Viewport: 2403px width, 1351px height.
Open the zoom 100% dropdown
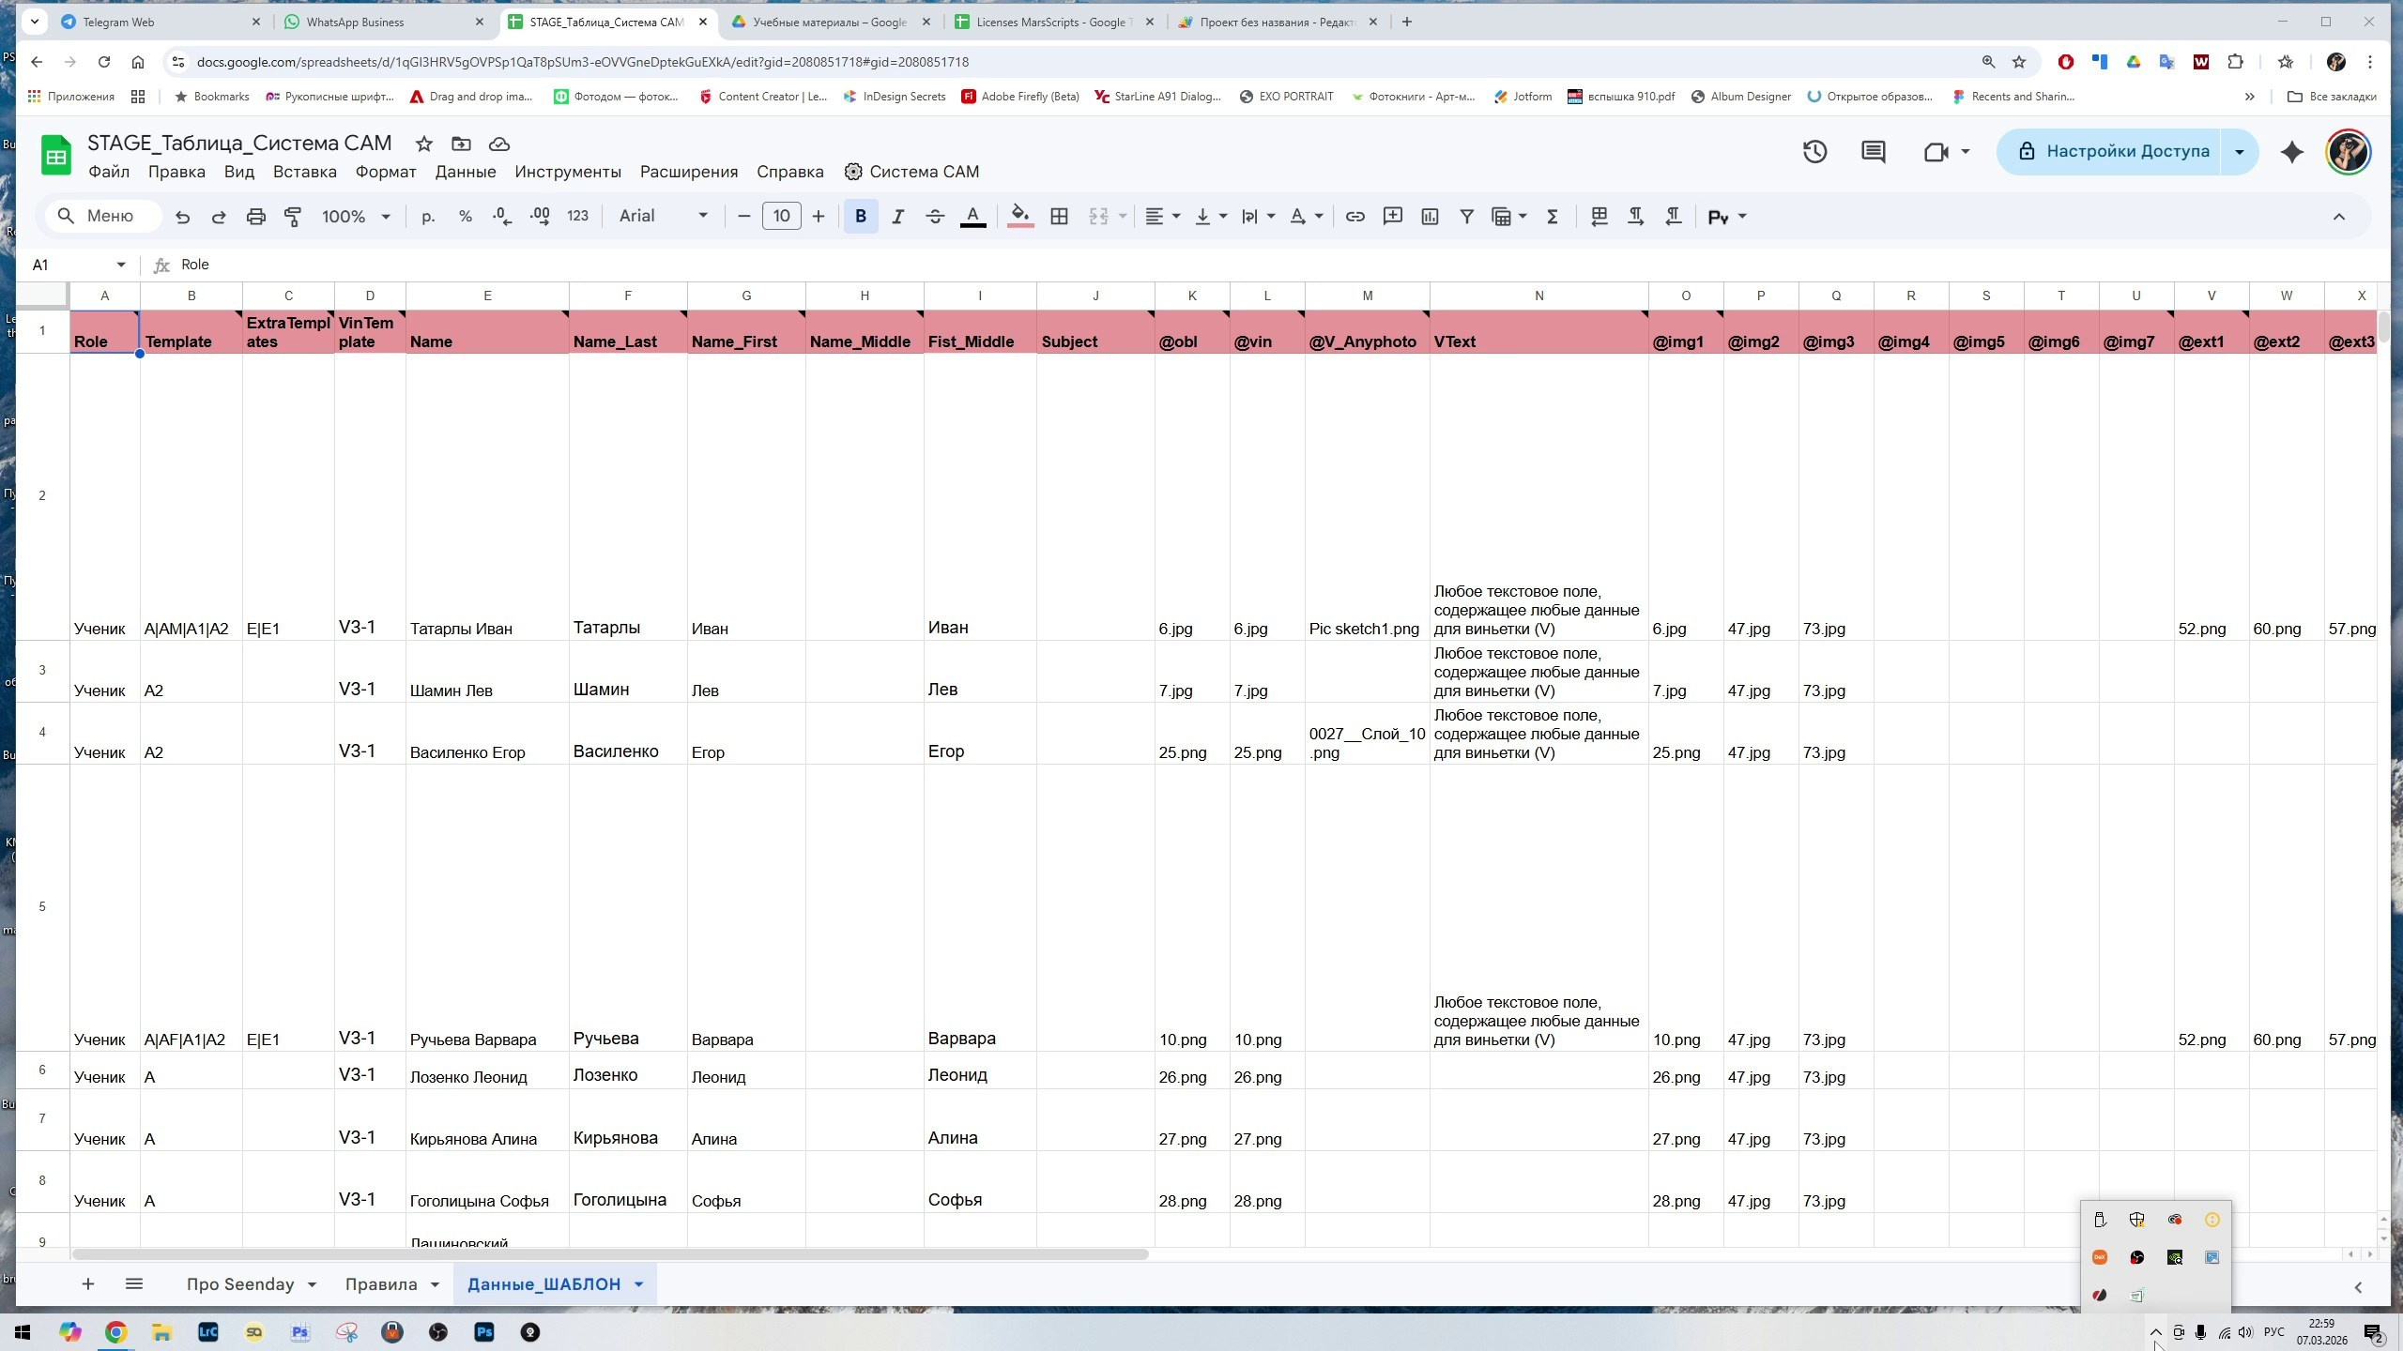[356, 217]
